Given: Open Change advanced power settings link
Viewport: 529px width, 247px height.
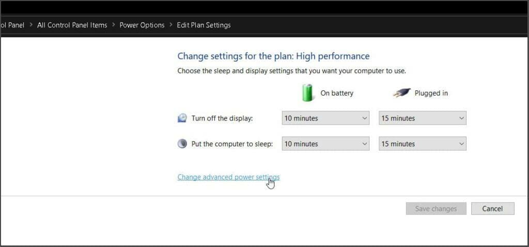Looking at the screenshot, I should tap(228, 177).
